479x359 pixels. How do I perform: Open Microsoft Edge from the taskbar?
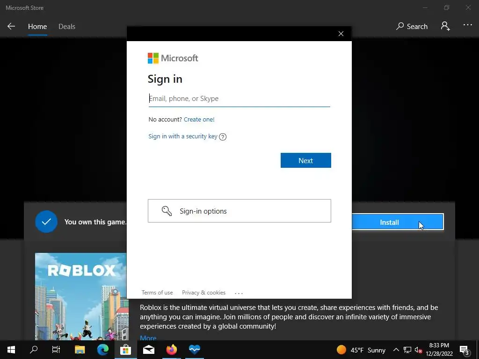[102, 350]
